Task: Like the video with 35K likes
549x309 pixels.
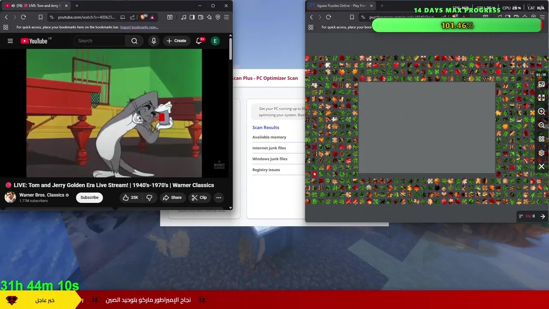Action: pyautogui.click(x=130, y=197)
